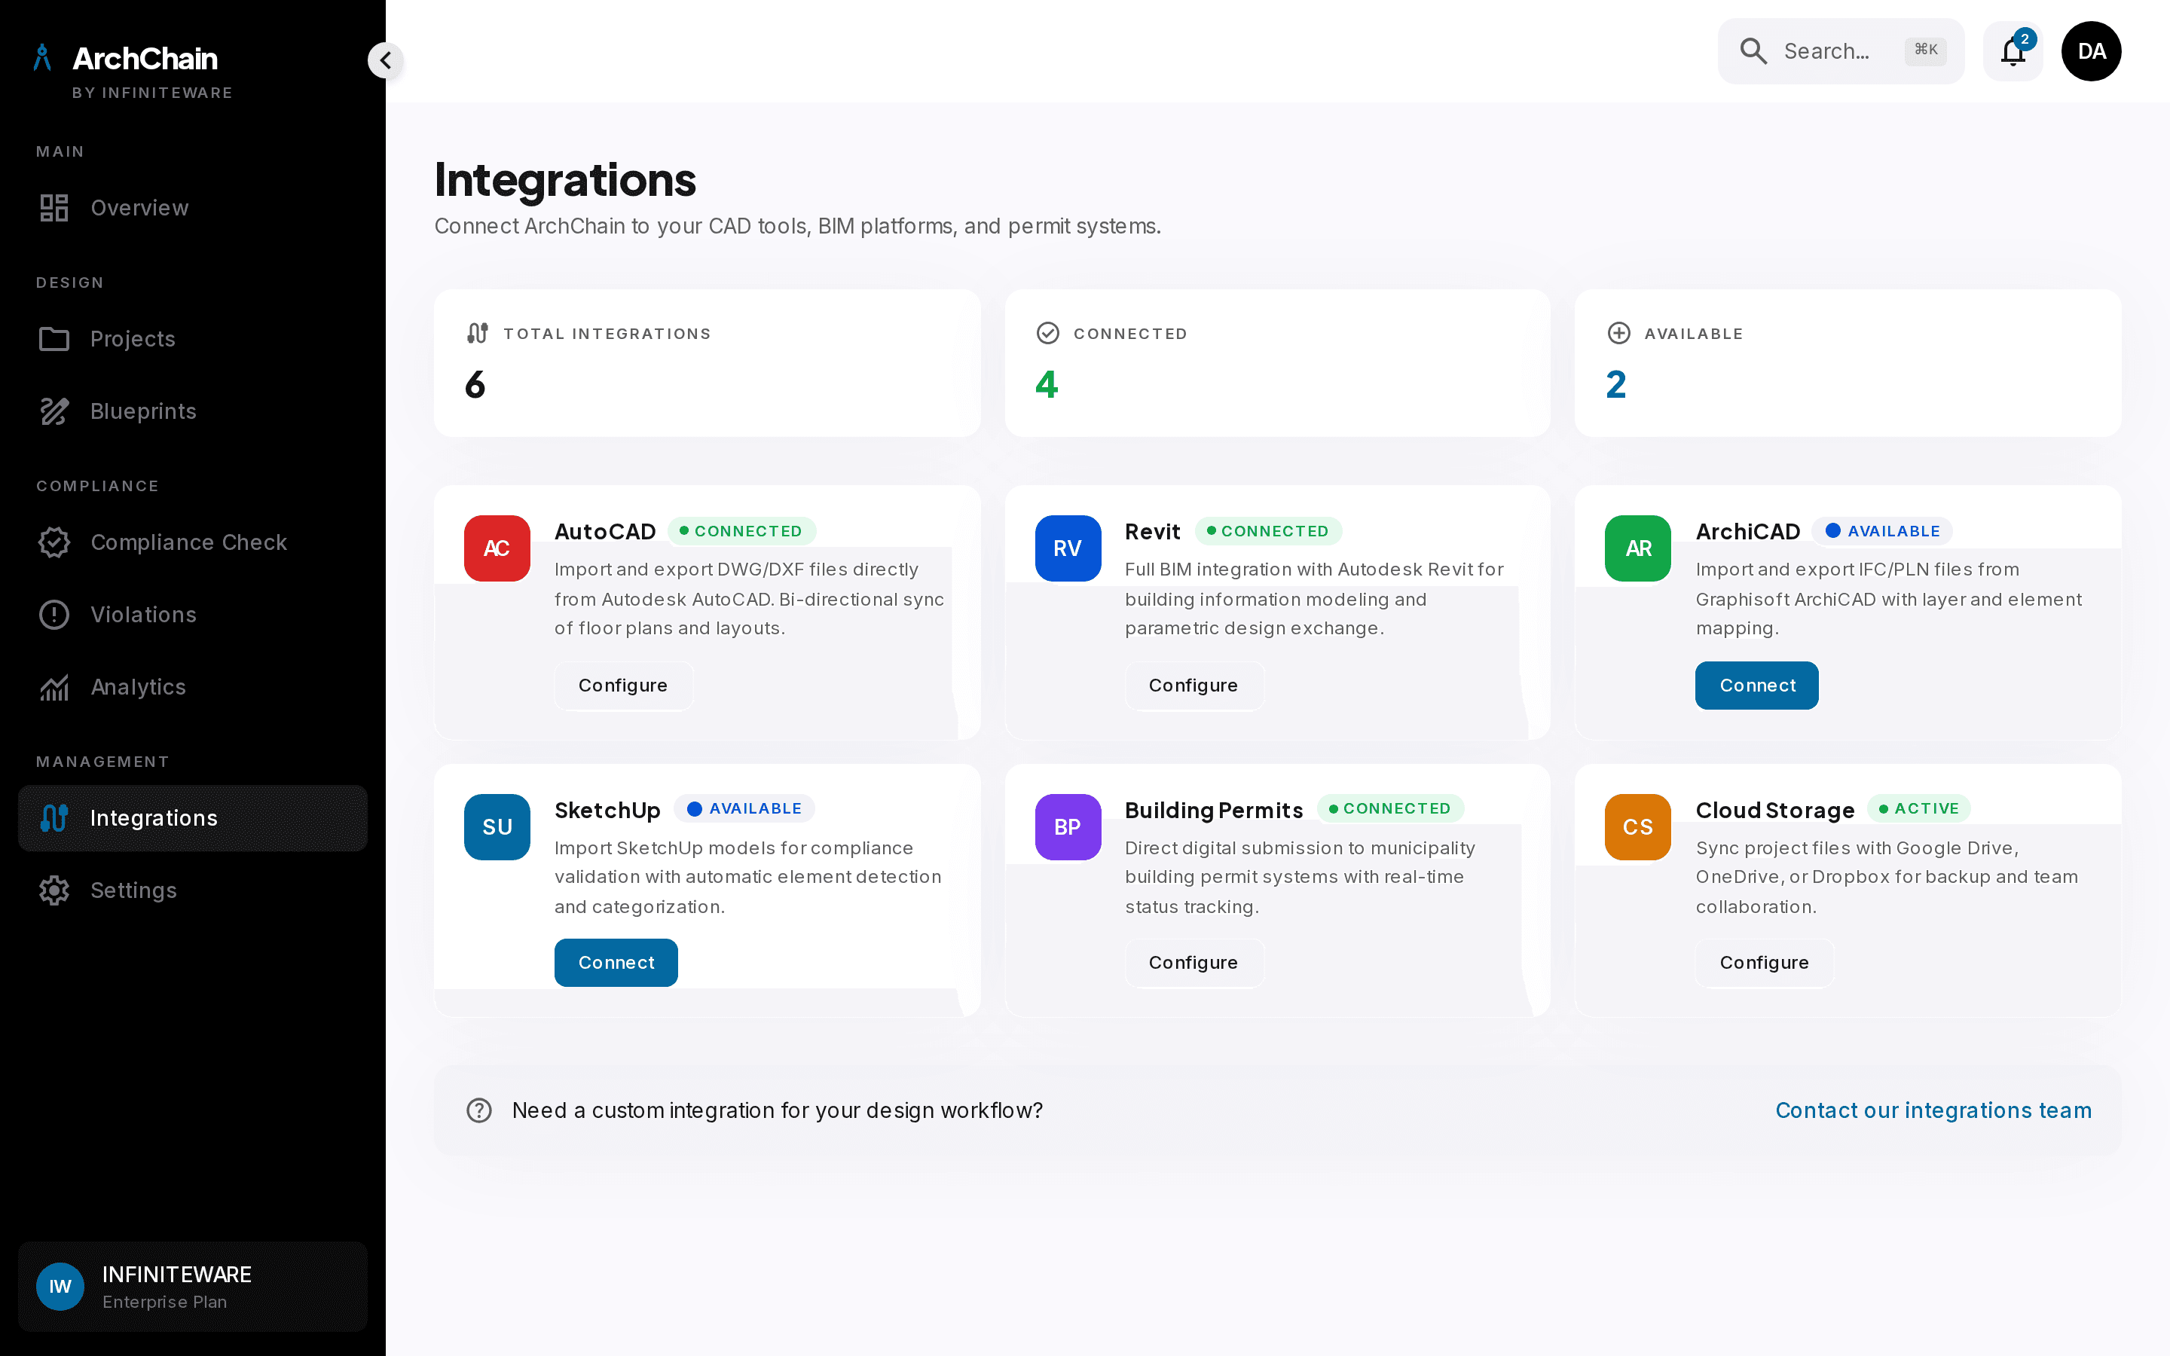Click Revit's CONNECTED status badge
2170x1356 pixels.
pos(1268,531)
